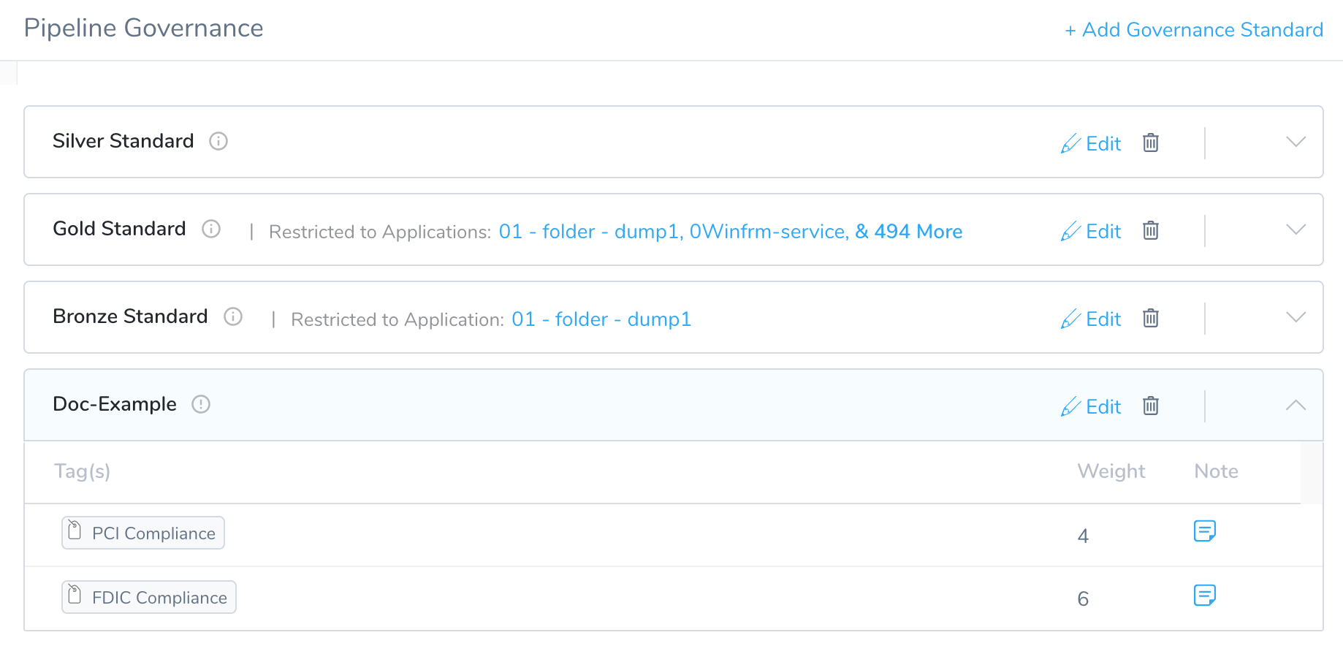View the note for FDIC Compliance

tap(1204, 596)
